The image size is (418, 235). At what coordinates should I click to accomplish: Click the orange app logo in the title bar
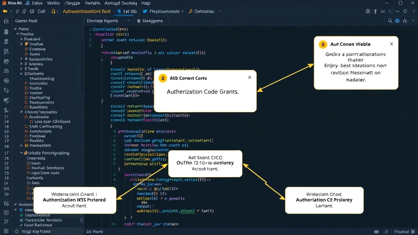[x=4, y=3]
